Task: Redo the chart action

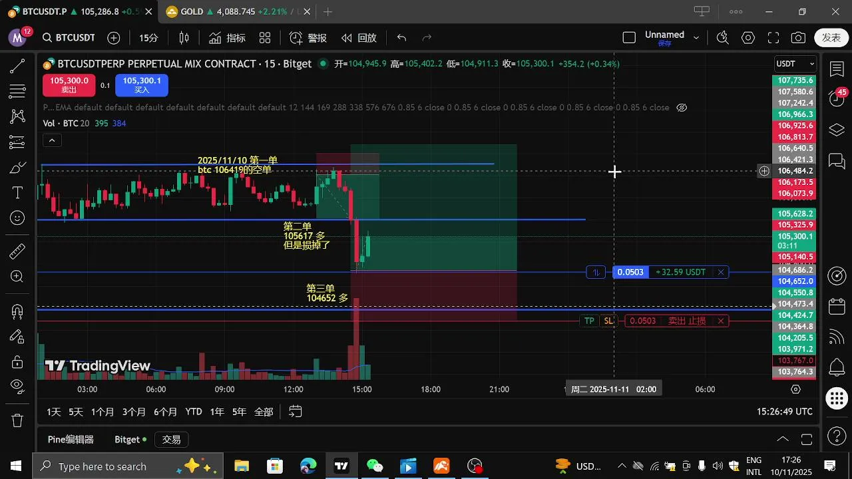Action: [x=427, y=38]
